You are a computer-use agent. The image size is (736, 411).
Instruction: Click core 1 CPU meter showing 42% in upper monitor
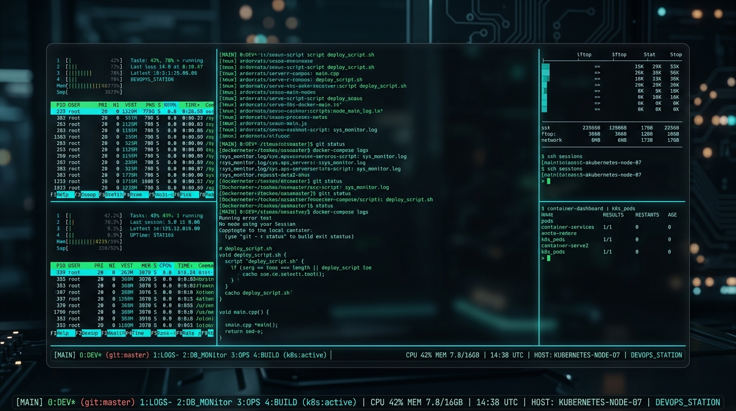pyautogui.click(x=89, y=60)
